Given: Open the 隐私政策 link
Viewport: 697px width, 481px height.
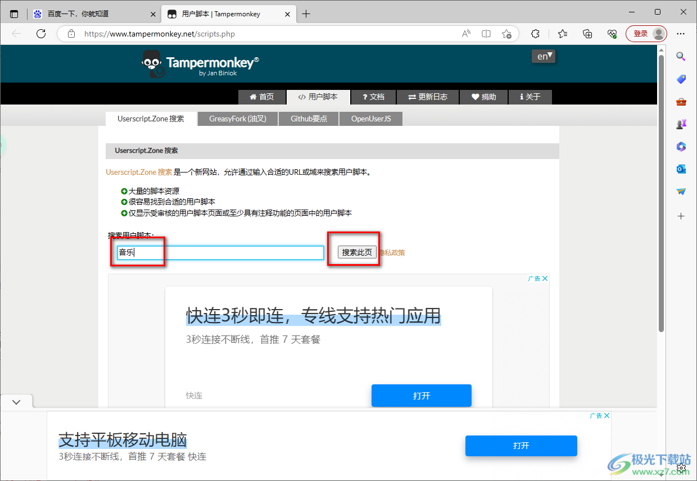Looking at the screenshot, I should pos(392,253).
